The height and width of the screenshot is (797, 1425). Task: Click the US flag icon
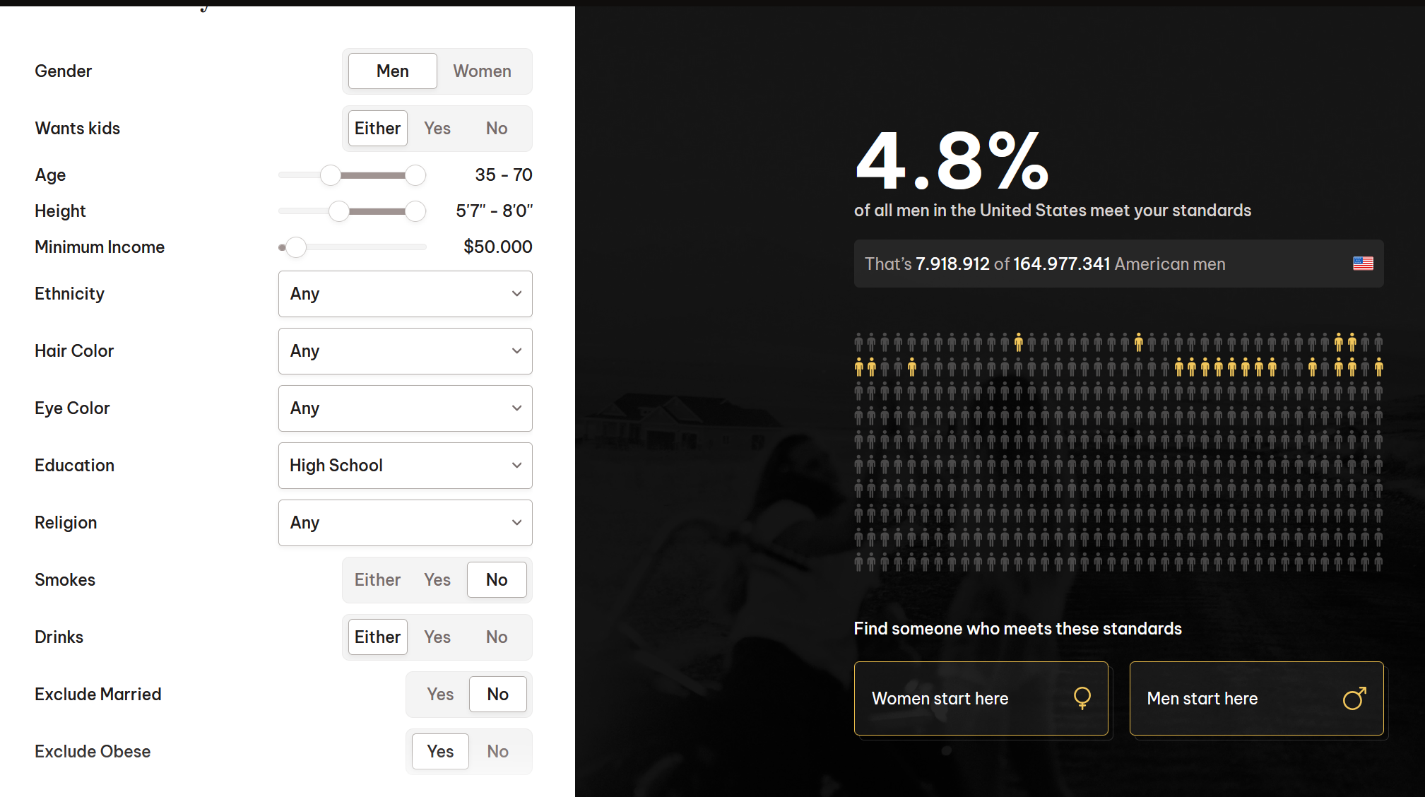pyautogui.click(x=1363, y=264)
